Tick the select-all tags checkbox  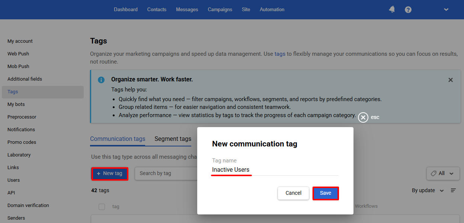[x=102, y=207]
